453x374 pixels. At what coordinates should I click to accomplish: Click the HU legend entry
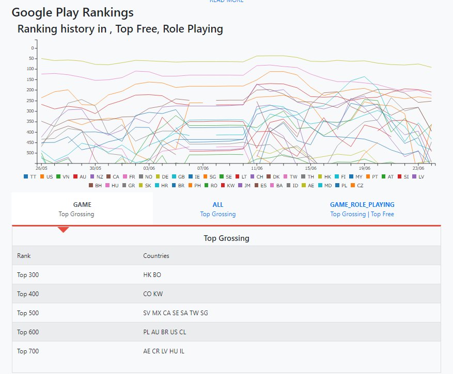pos(112,186)
